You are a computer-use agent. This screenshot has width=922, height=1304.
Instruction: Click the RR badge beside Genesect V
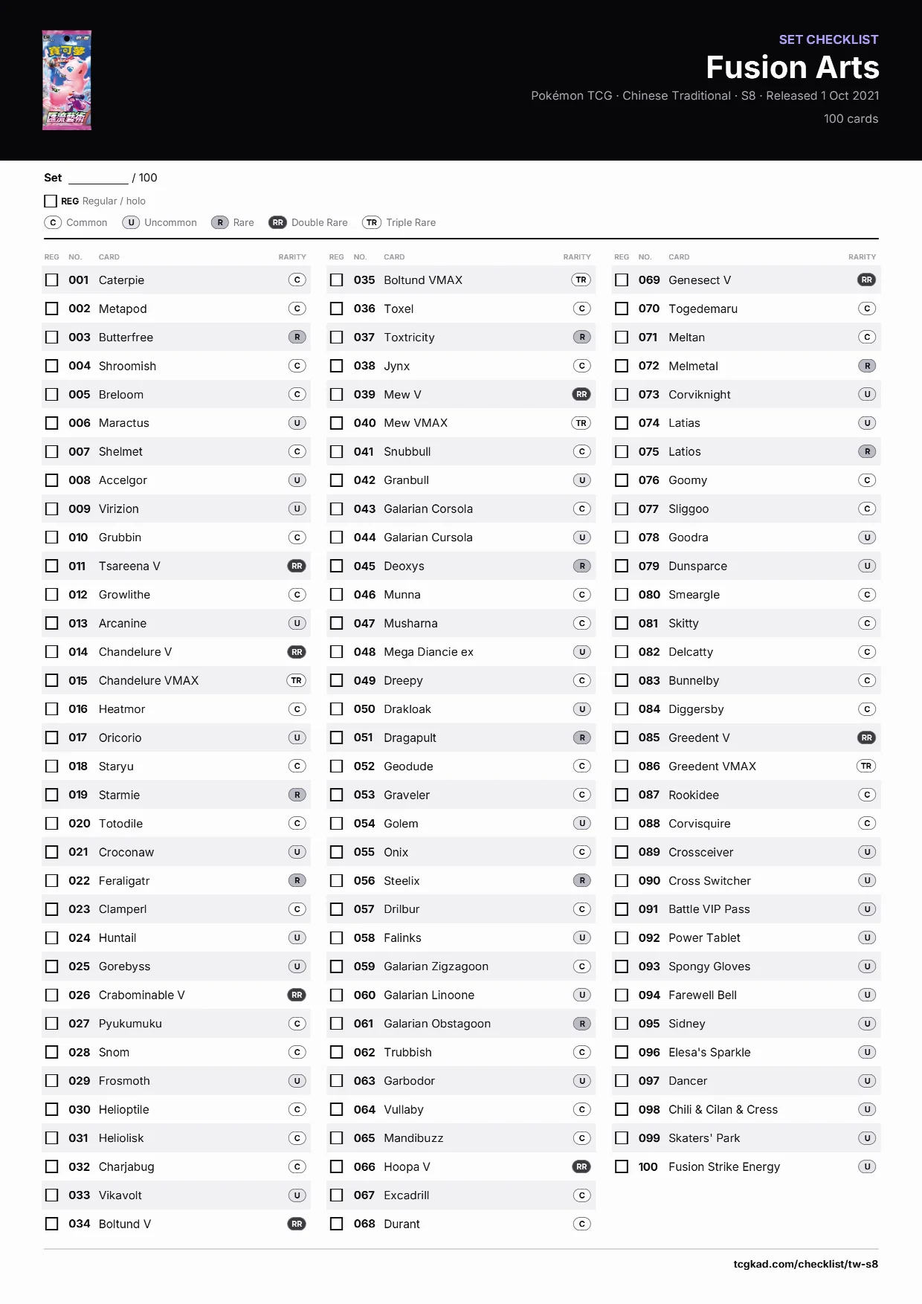pyautogui.click(x=866, y=280)
